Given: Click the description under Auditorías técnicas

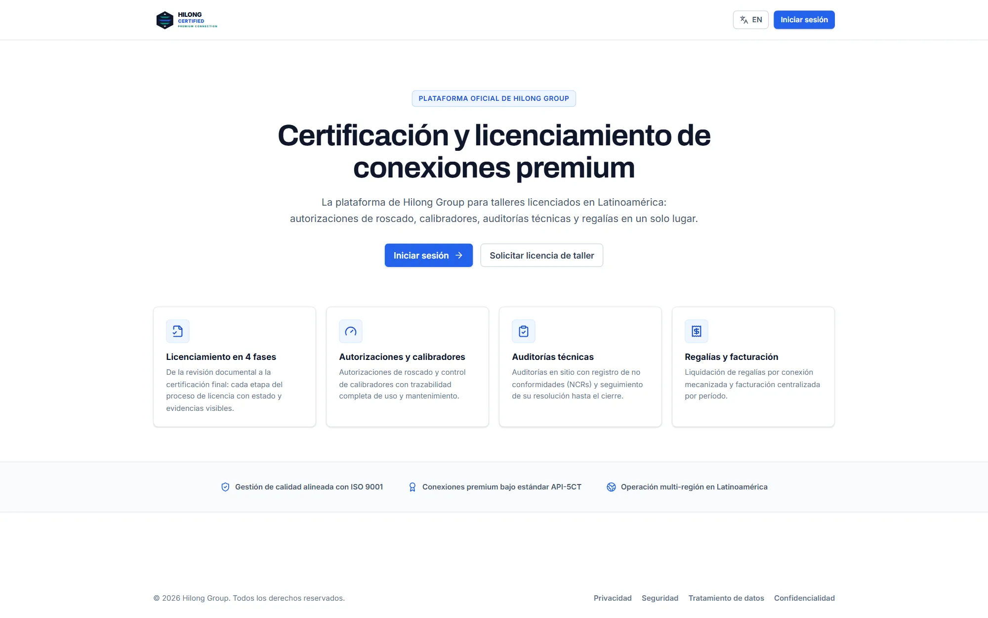Looking at the screenshot, I should click(x=577, y=384).
